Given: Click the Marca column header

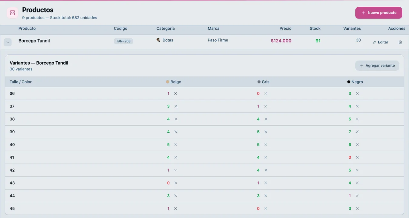Looking at the screenshot, I should [213, 28].
